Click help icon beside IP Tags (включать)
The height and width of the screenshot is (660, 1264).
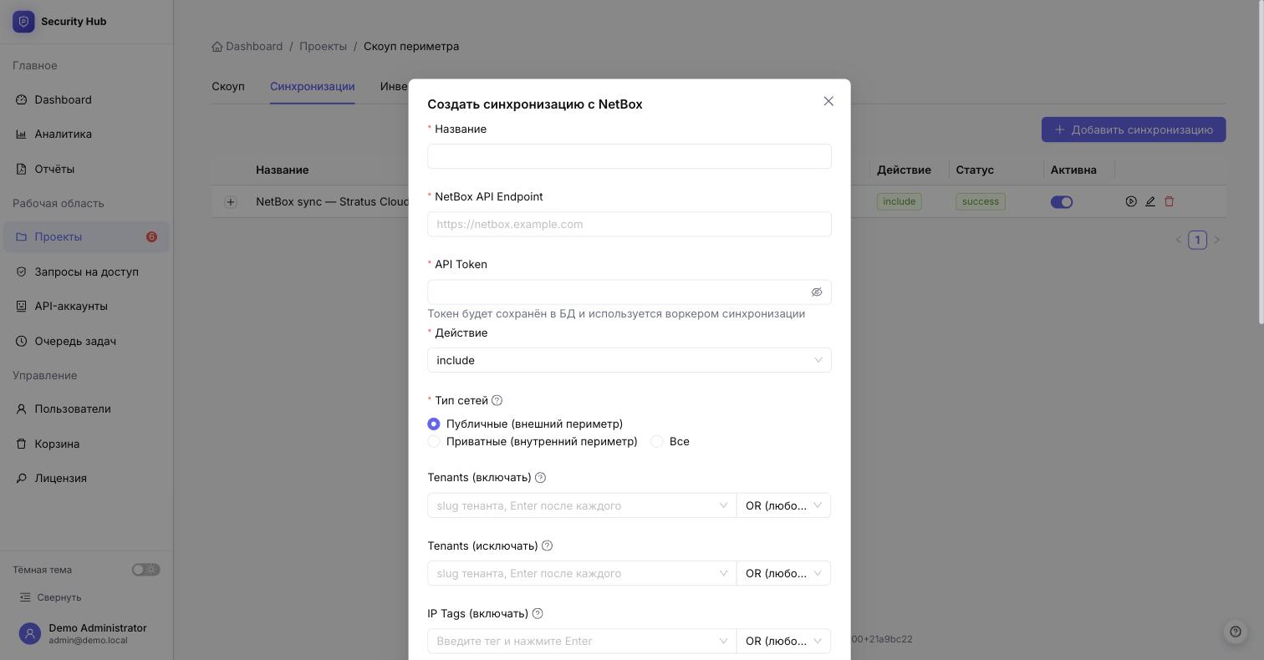538,613
